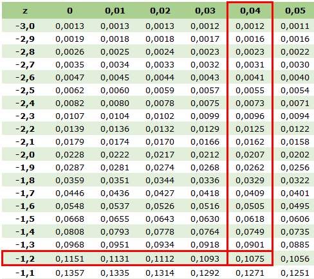Select the '0,02' column header
The height and width of the screenshot is (279, 314).
pos(160,11)
